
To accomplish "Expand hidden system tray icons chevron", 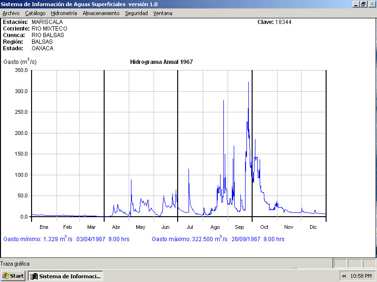I will coord(344,276).
